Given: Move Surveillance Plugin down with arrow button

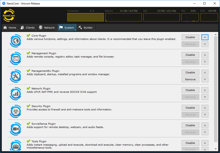Looking at the screenshot, I should pos(205,132).
